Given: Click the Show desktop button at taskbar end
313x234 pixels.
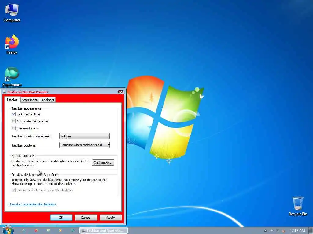Looking at the screenshot, I should [x=311, y=230].
